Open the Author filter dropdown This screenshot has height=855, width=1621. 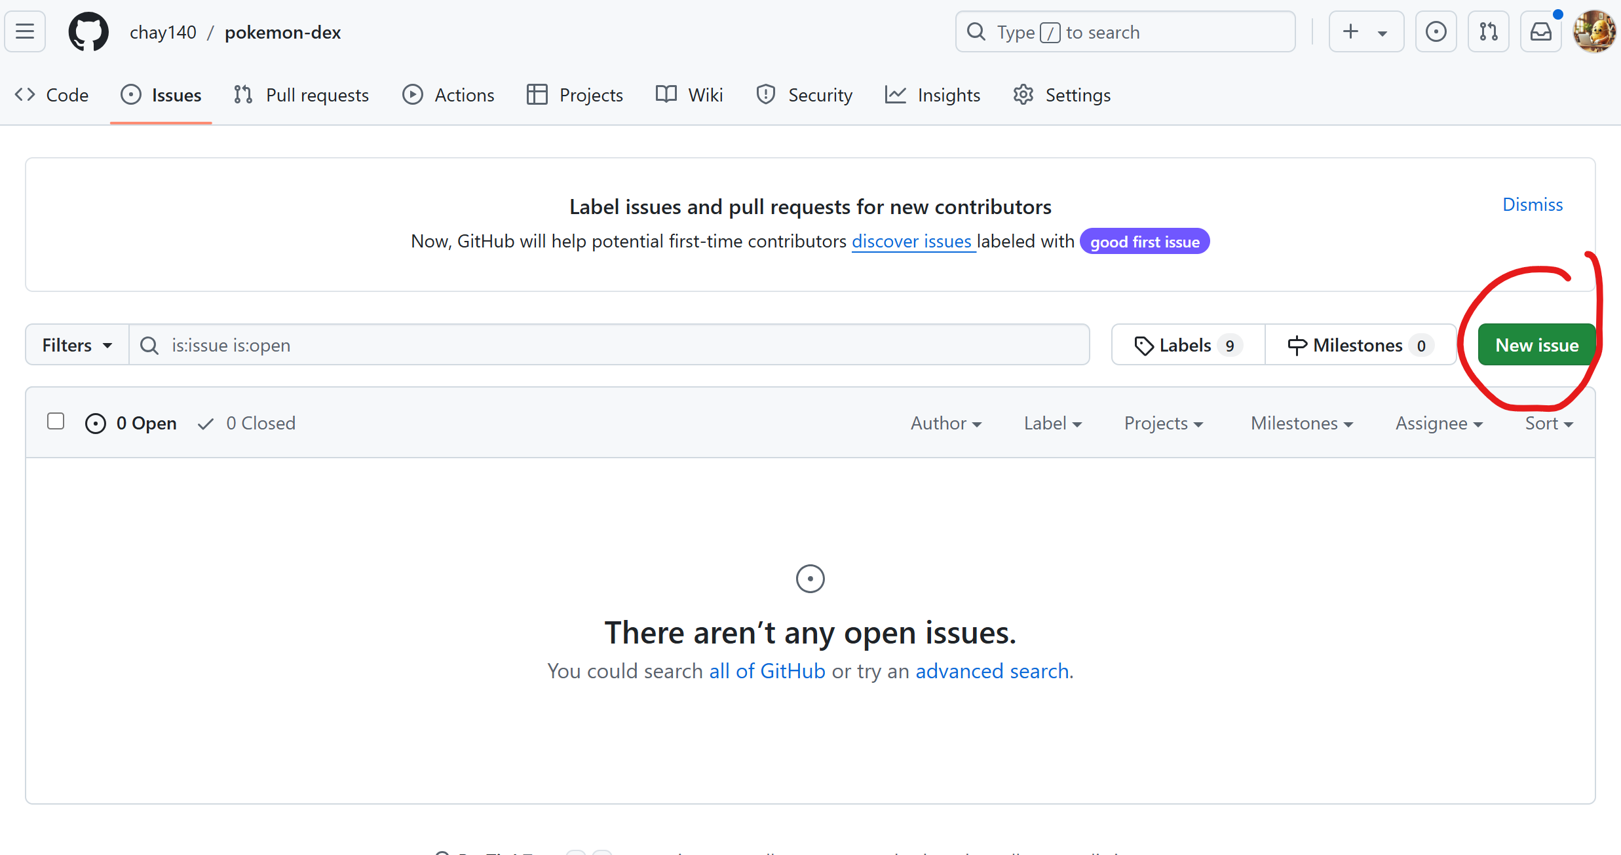pos(945,423)
